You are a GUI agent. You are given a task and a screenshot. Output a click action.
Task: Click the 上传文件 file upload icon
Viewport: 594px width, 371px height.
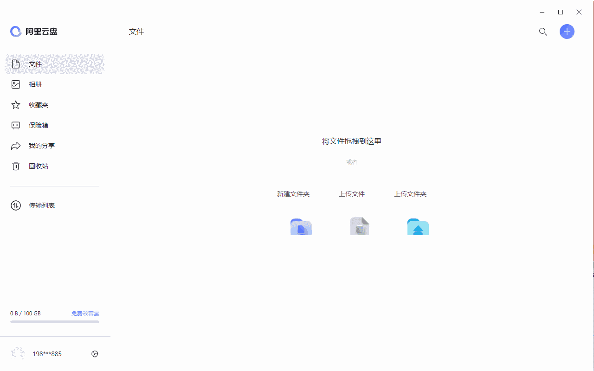click(359, 226)
